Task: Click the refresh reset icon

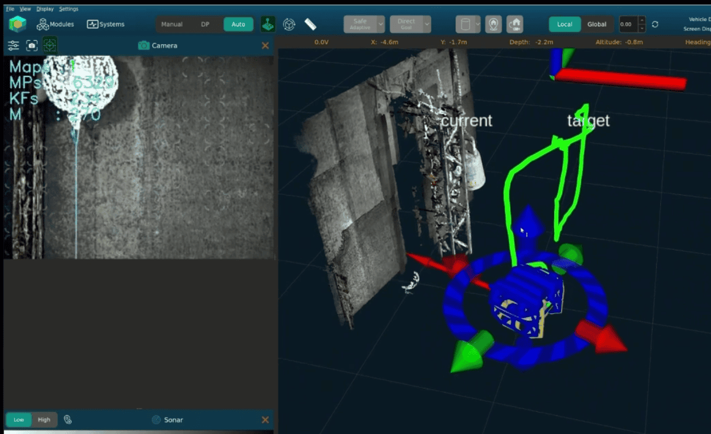Action: coord(655,24)
